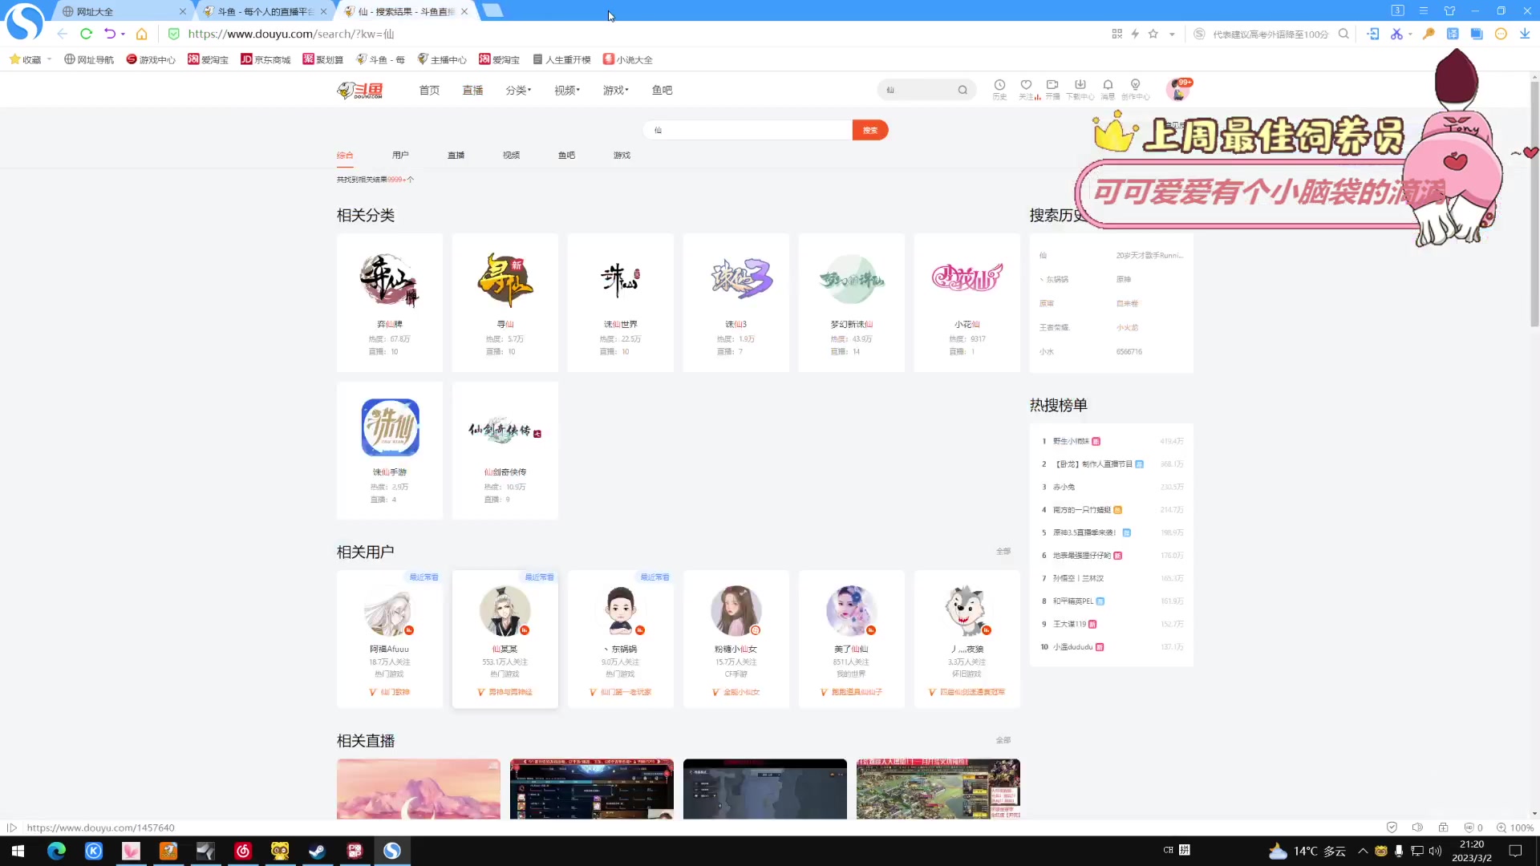1540x866 pixels.
Task: Expand the undo arrow dropdown beside refresh
Action: pyautogui.click(x=123, y=34)
